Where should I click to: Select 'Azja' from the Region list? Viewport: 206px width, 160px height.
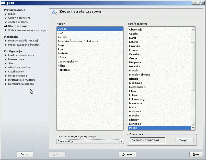60,49
